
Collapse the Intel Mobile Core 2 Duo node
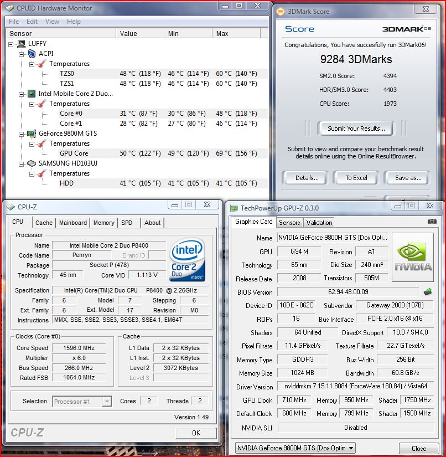(21, 94)
